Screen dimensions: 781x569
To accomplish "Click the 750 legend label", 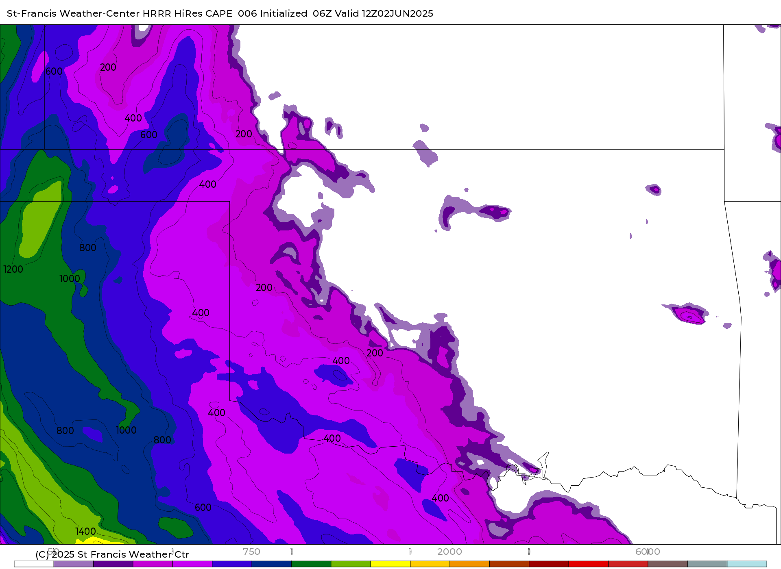I will [251, 552].
